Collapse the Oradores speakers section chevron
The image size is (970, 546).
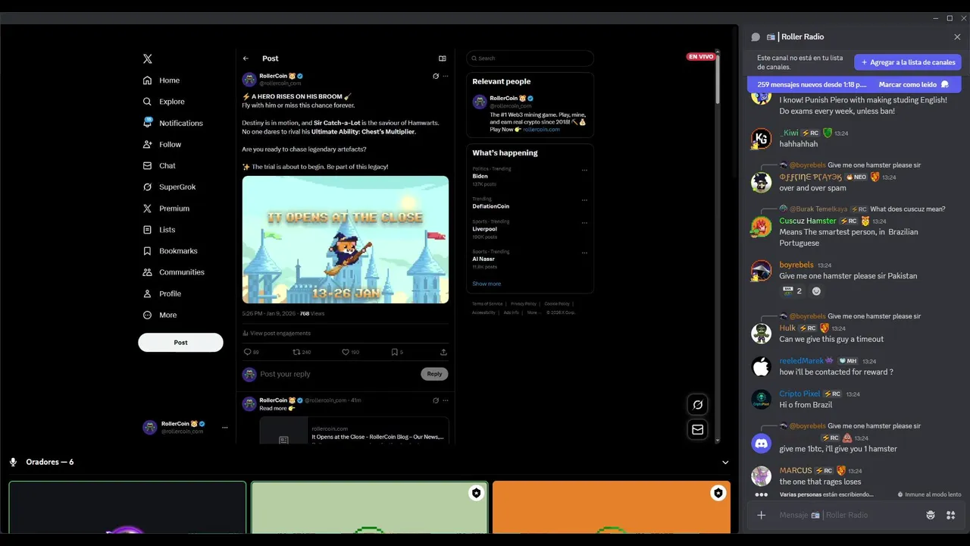pos(725,463)
